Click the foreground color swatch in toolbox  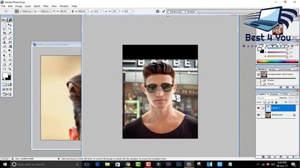tap(5, 75)
